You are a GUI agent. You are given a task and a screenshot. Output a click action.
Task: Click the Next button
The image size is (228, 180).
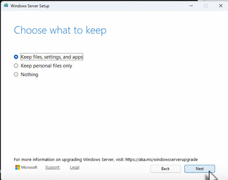pos(199,169)
